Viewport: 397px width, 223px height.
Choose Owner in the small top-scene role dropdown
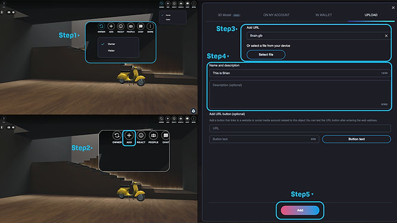click(168, 15)
